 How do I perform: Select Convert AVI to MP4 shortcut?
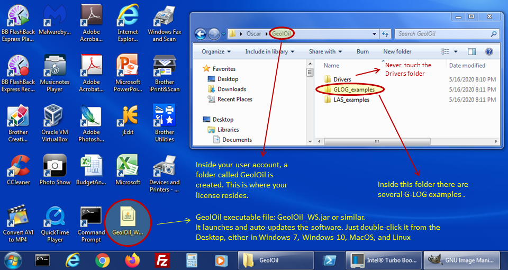tap(18, 223)
